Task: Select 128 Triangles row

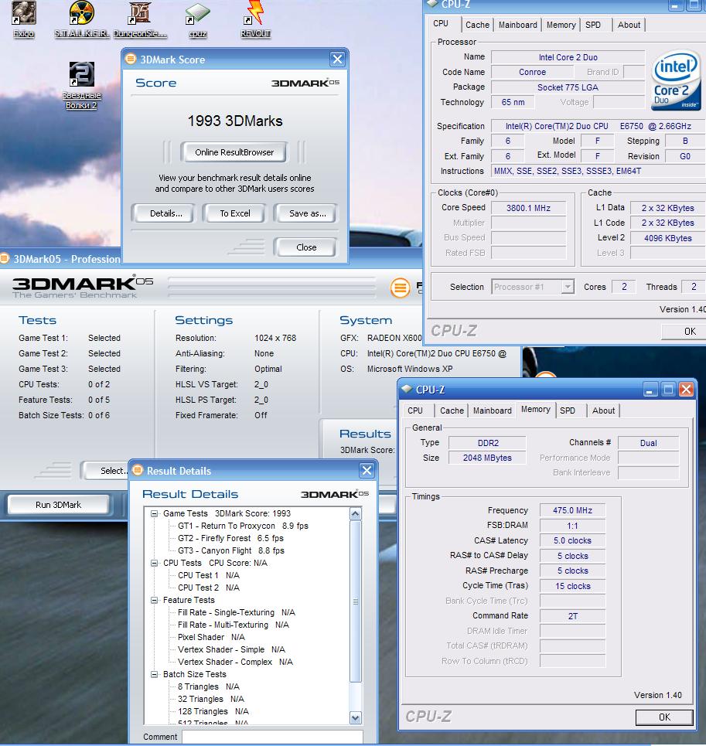Action: pyautogui.click(x=213, y=711)
